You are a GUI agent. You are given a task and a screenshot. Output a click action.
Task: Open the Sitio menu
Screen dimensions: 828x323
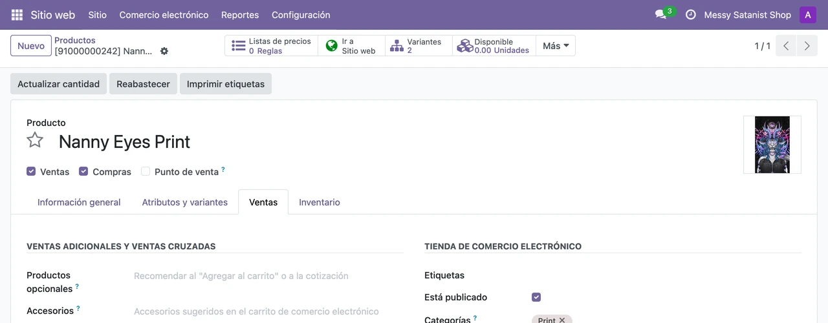(98, 15)
